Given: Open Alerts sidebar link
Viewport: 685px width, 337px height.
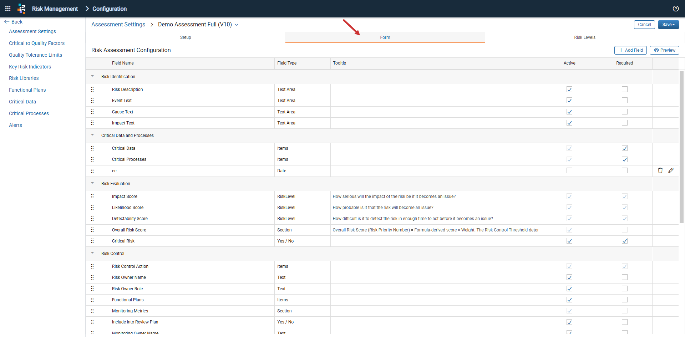Looking at the screenshot, I should pos(15,125).
